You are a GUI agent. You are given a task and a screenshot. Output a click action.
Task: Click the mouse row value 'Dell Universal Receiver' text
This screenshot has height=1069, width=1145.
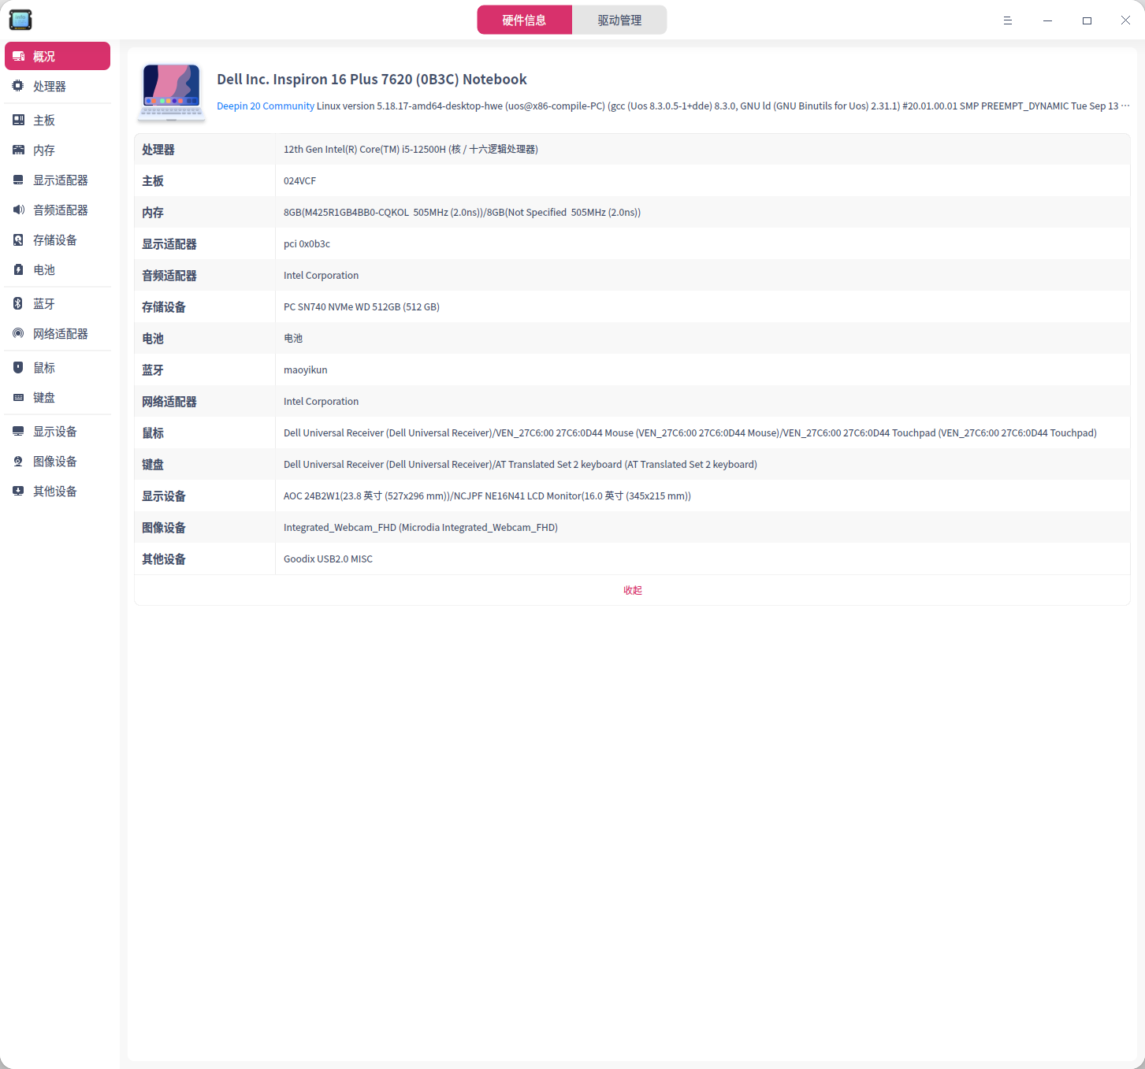[x=333, y=433]
